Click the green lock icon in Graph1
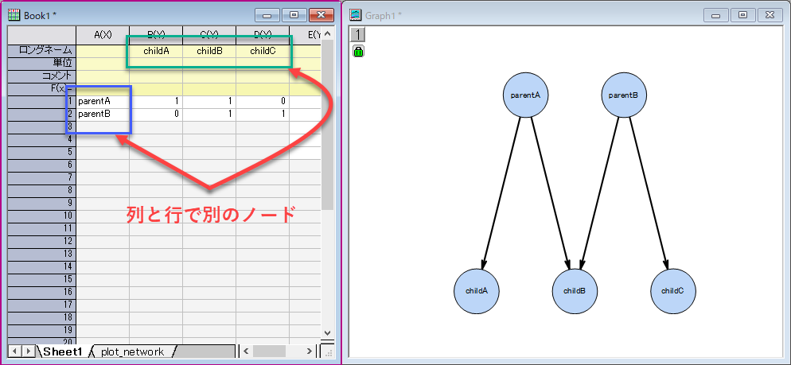 (358, 52)
